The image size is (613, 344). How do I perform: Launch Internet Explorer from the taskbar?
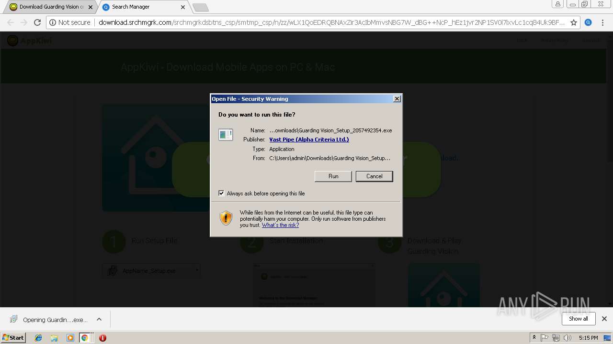coord(38,338)
